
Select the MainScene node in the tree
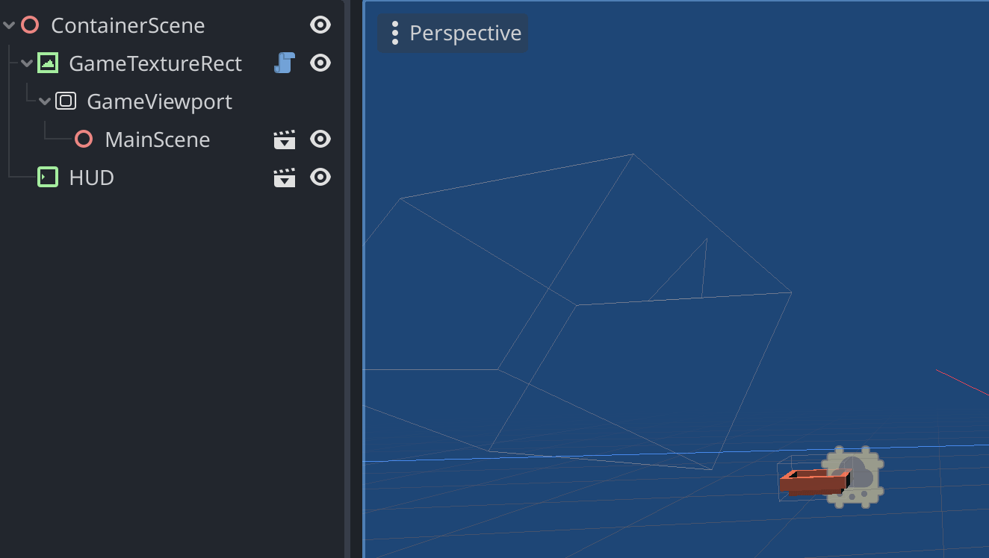157,139
